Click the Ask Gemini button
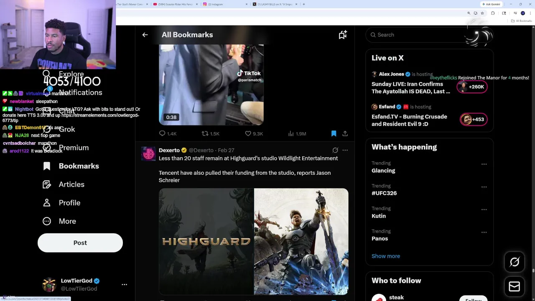535x301 pixels. pos(491,4)
